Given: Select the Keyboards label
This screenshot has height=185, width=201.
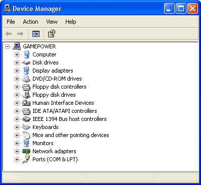Looking at the screenshot, I should click(x=46, y=127).
